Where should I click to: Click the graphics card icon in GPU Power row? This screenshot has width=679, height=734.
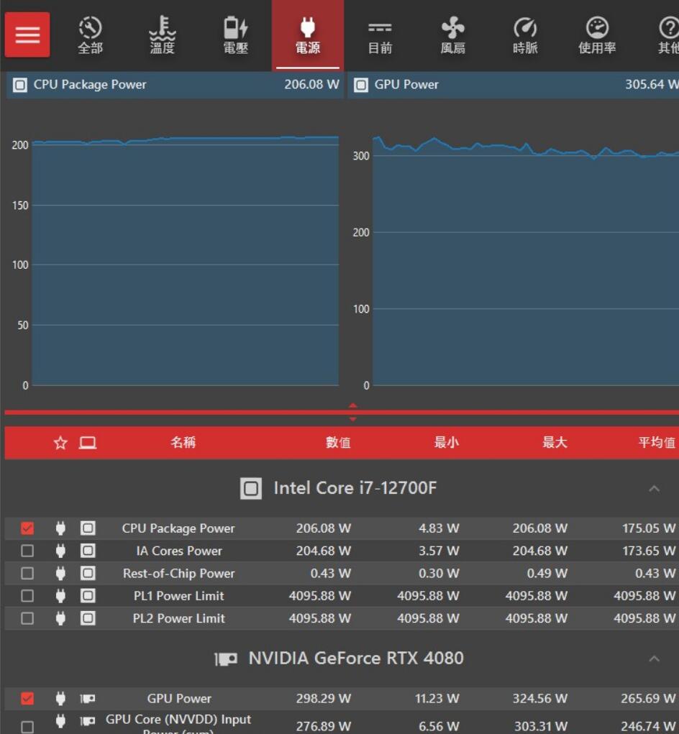(x=88, y=699)
